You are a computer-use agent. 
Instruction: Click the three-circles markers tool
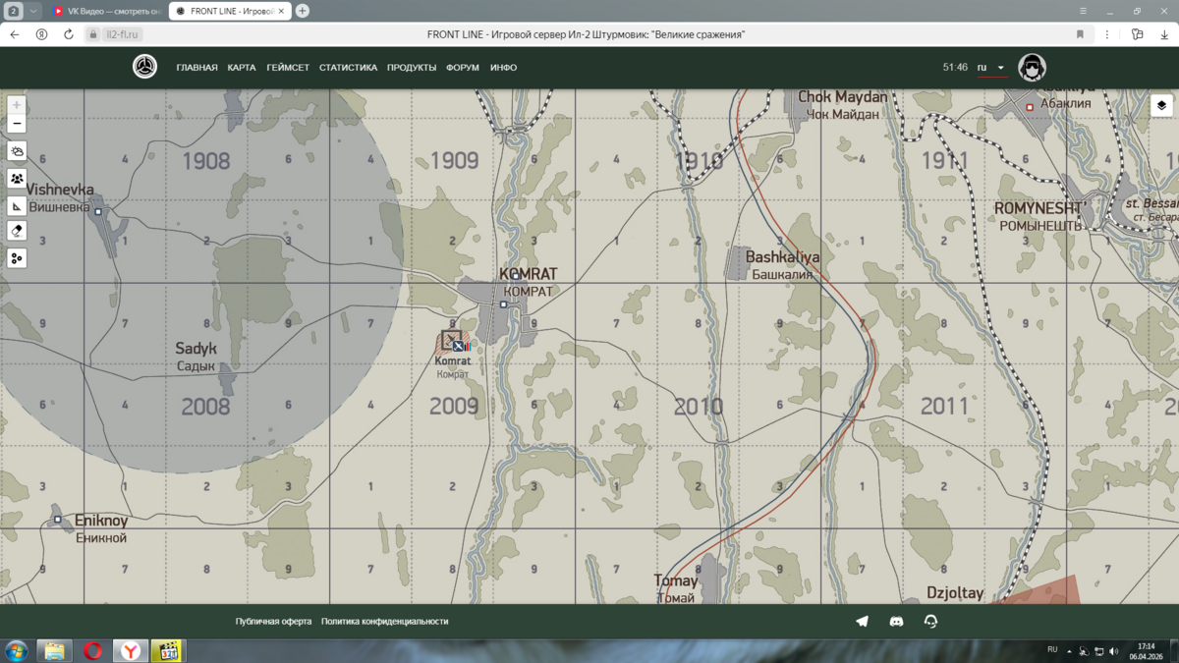pos(17,258)
